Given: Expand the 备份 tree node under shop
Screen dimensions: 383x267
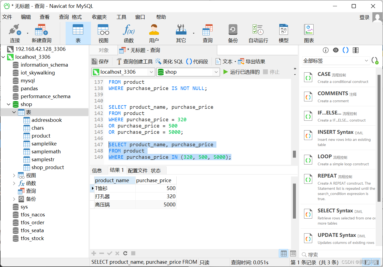Looking at the screenshot, I should (14, 199).
